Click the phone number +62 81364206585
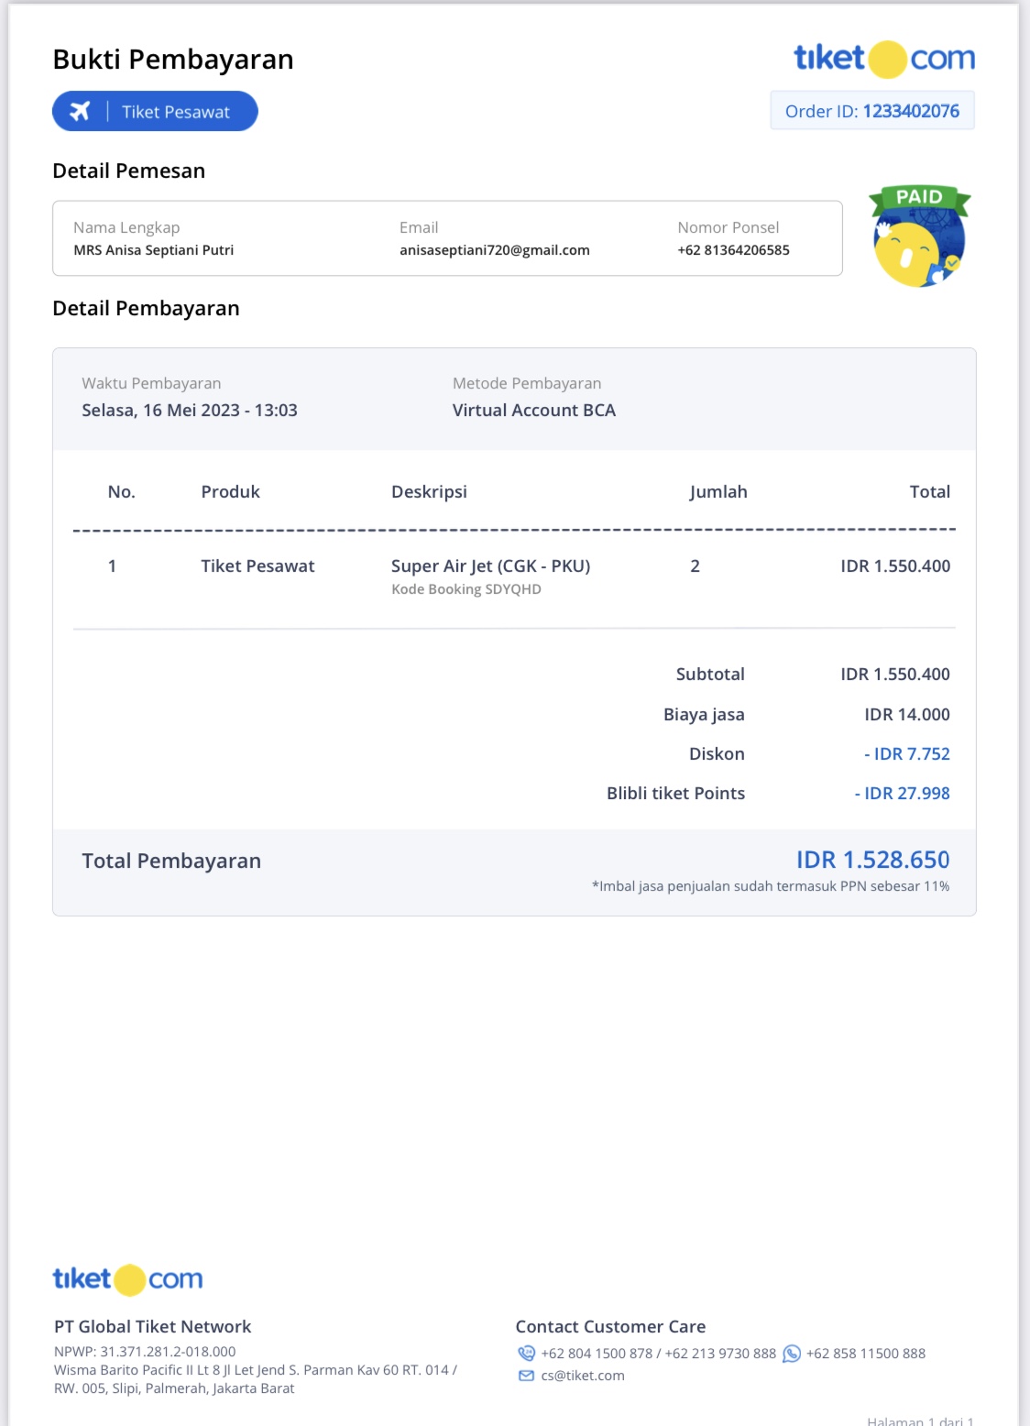1030x1426 pixels. pos(733,250)
